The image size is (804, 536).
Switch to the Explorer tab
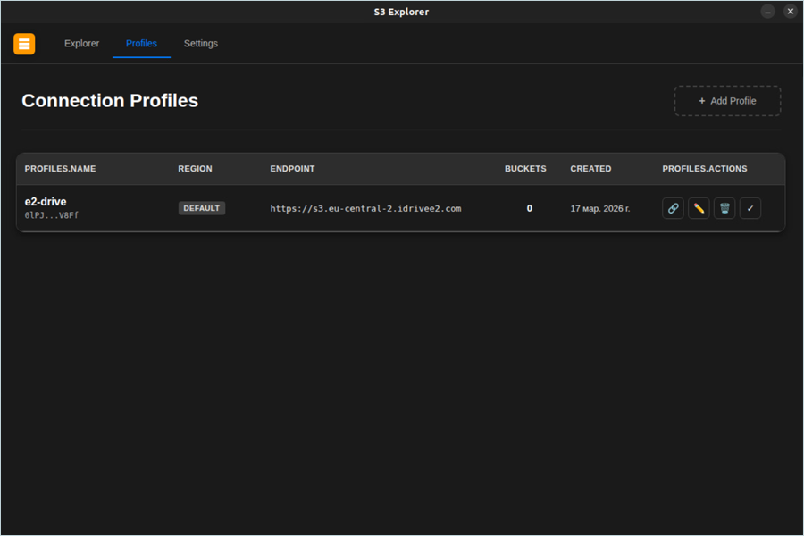click(81, 44)
